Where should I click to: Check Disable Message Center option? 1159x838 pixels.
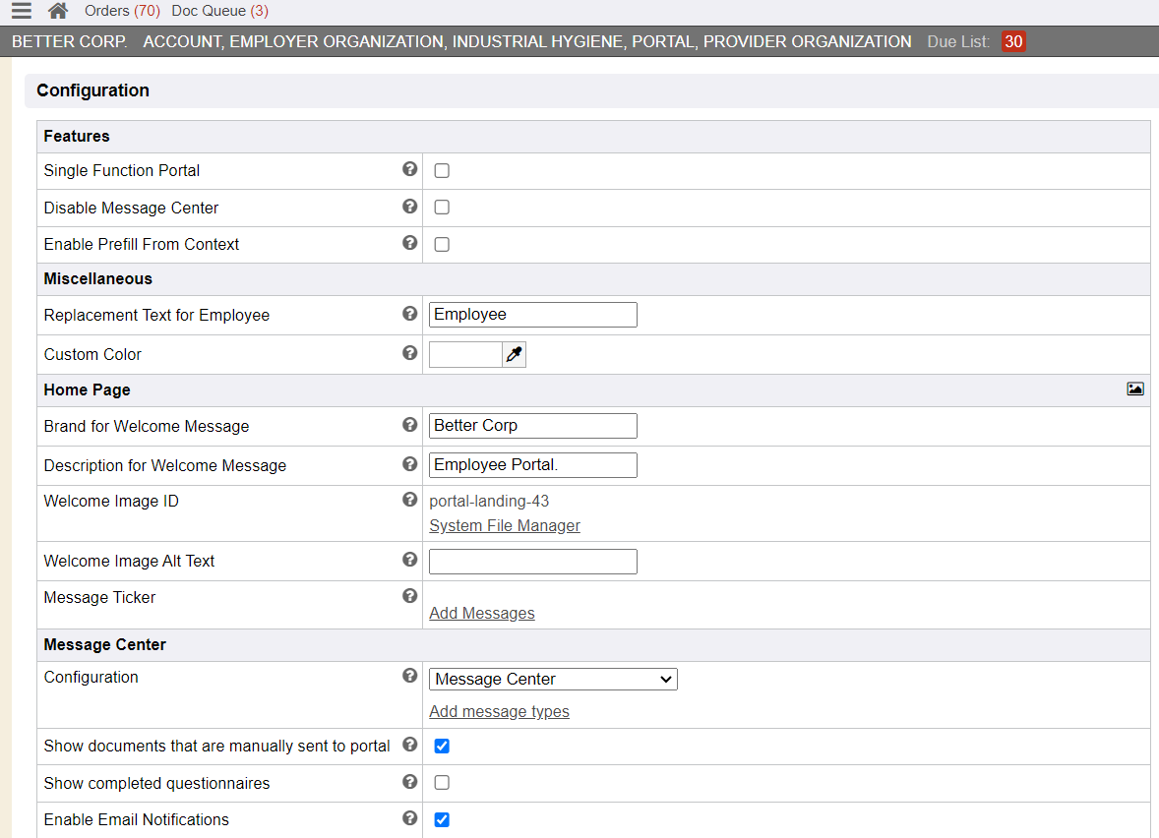tap(442, 208)
